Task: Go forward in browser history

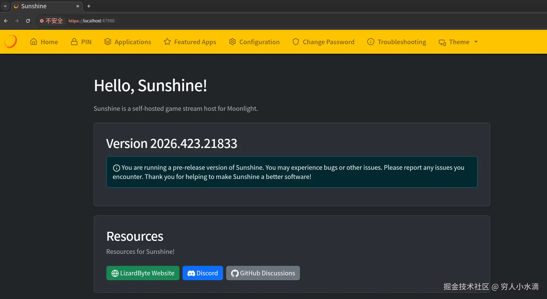Action: (17, 21)
